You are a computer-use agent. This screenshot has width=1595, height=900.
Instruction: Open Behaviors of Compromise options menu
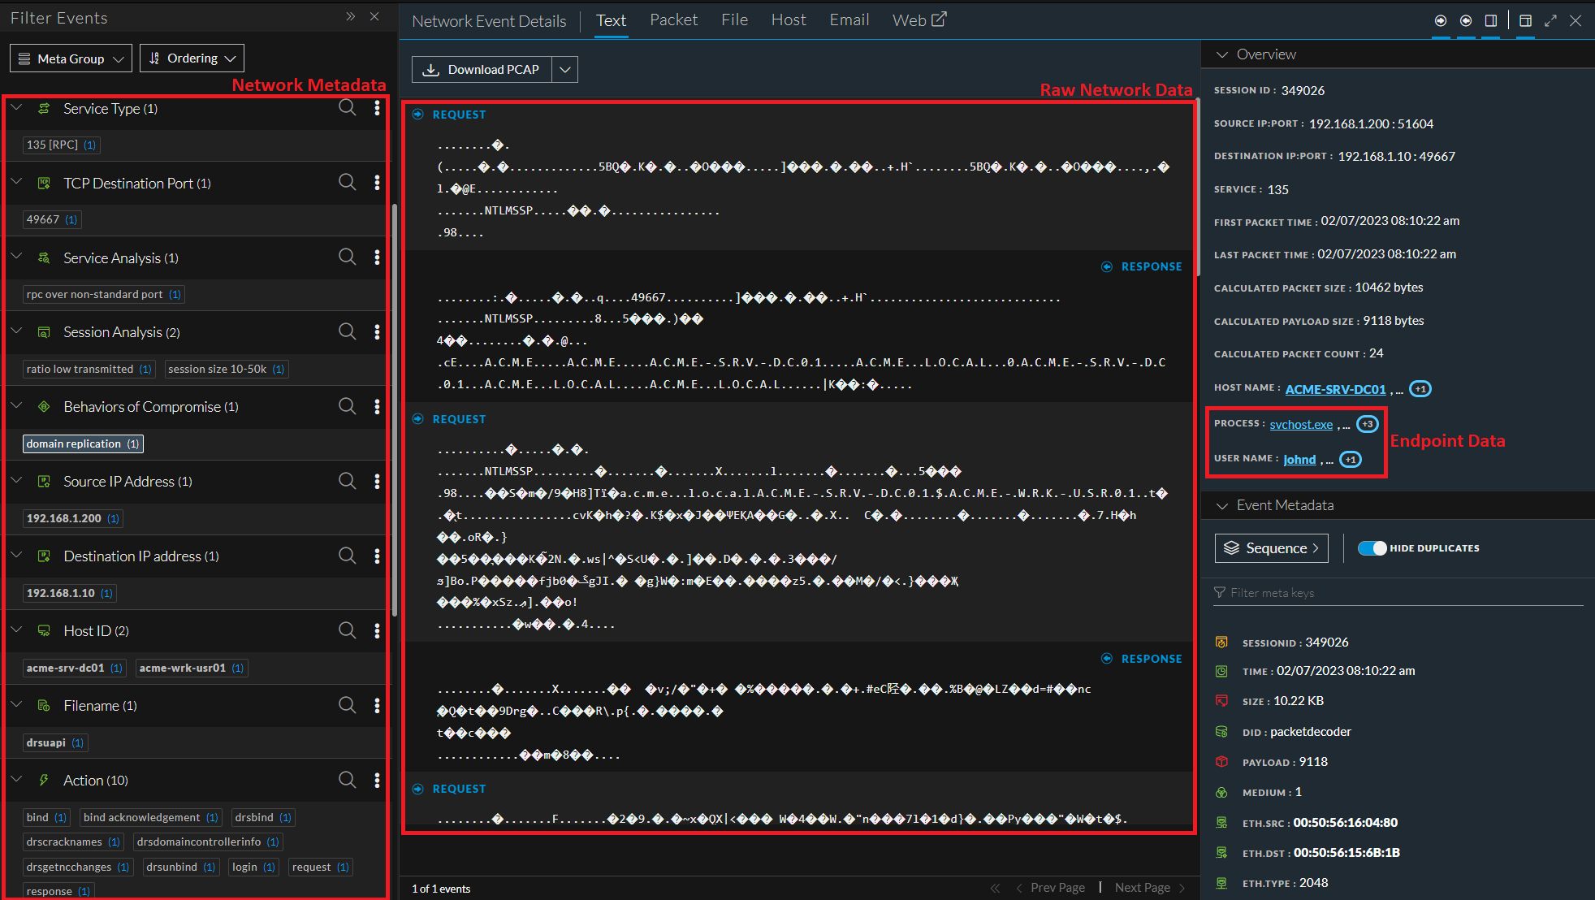(x=377, y=406)
